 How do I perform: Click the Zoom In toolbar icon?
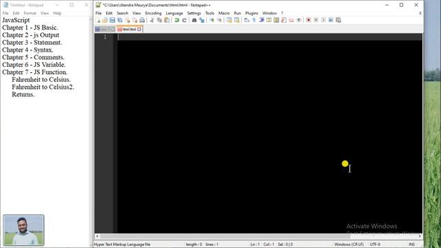(x=212, y=20)
